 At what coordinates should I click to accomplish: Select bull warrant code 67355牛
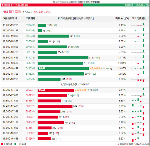30,128
